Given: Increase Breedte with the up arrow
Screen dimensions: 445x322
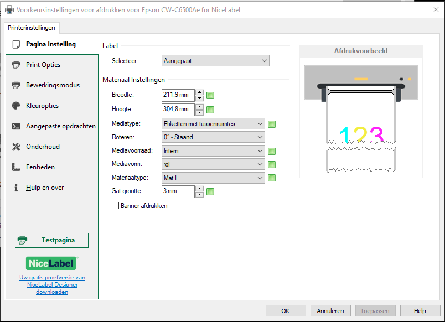Looking at the screenshot, I should coord(199,92).
